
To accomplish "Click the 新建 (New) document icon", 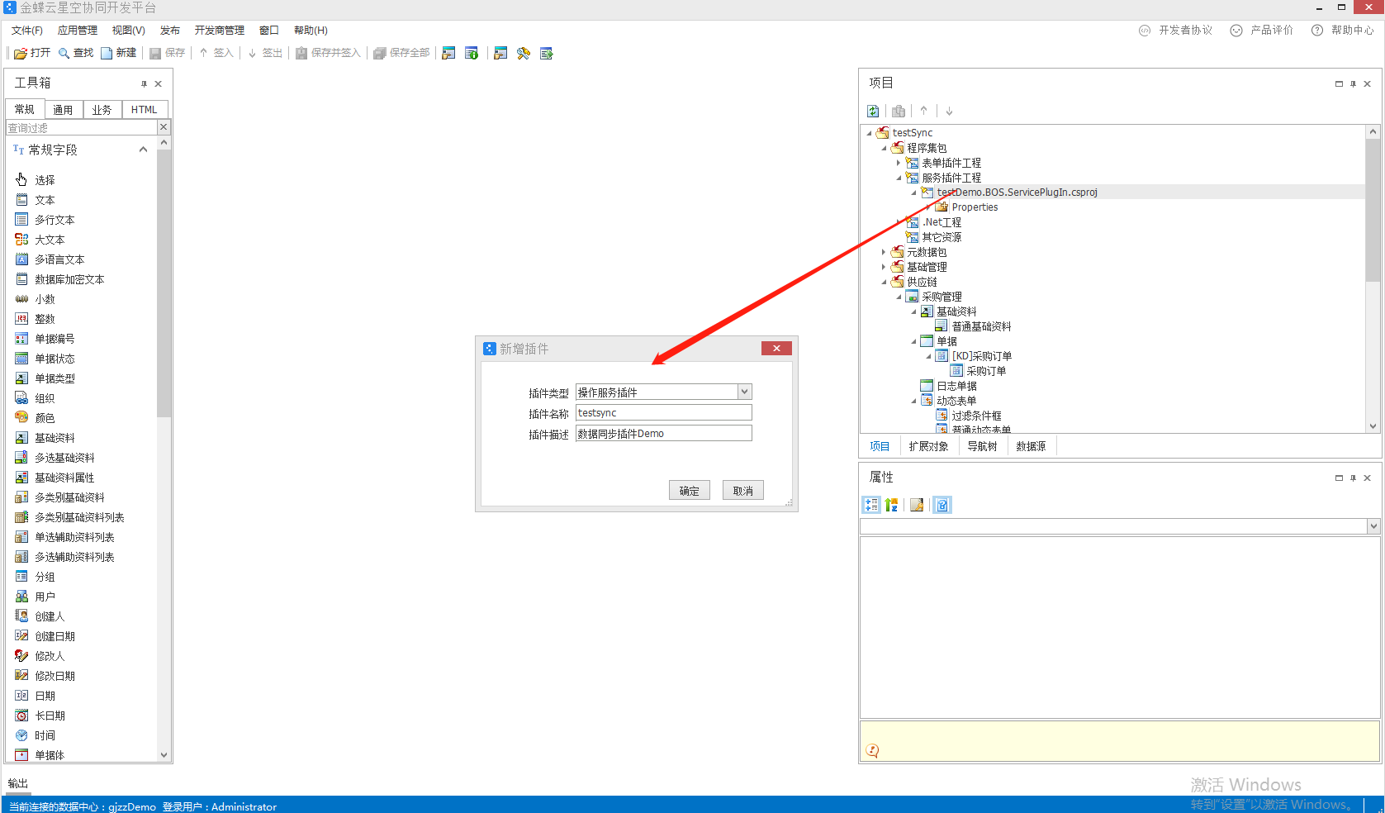I will point(107,53).
